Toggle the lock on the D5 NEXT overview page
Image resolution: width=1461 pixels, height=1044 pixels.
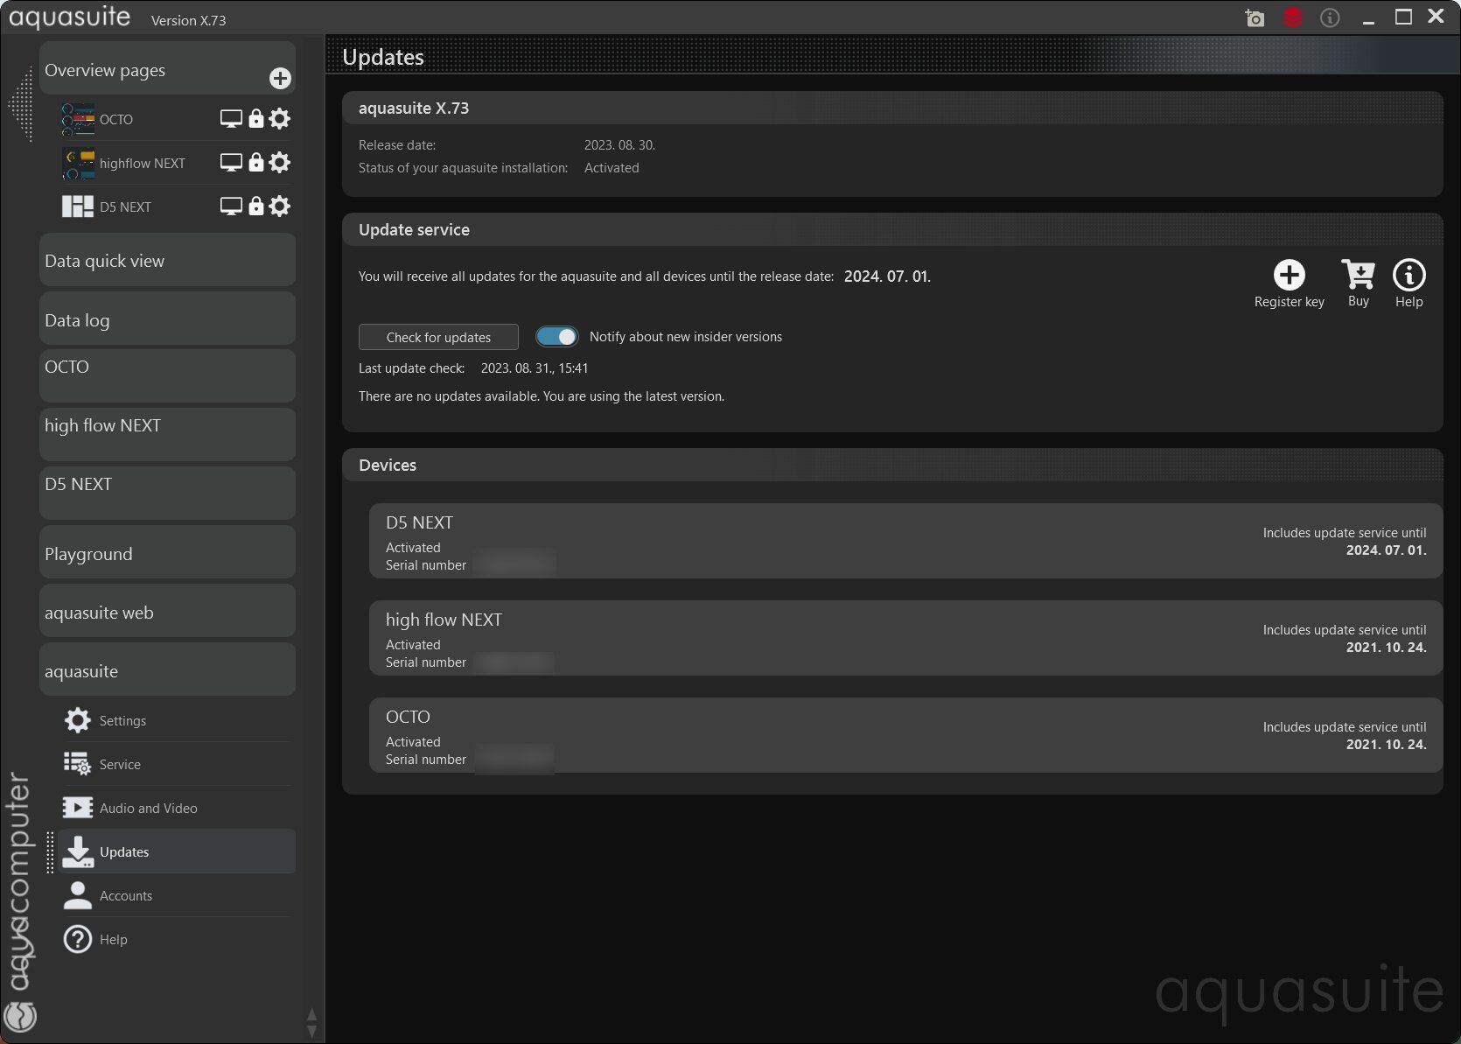pos(256,207)
